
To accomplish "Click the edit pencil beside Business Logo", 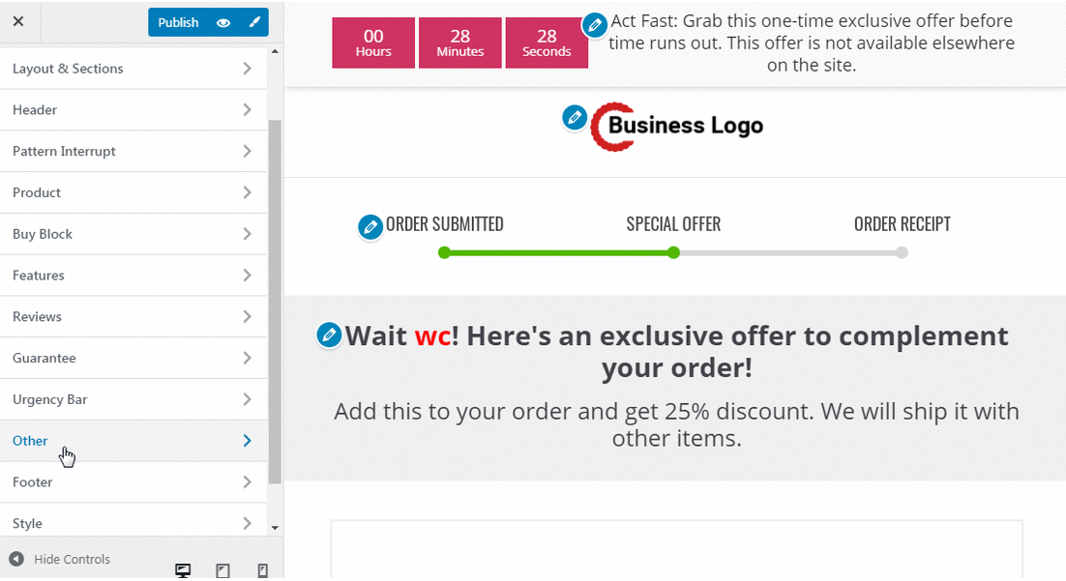I will tap(575, 118).
